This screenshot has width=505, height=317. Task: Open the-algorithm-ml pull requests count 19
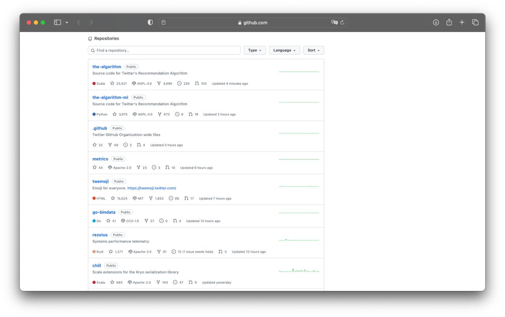(193, 114)
